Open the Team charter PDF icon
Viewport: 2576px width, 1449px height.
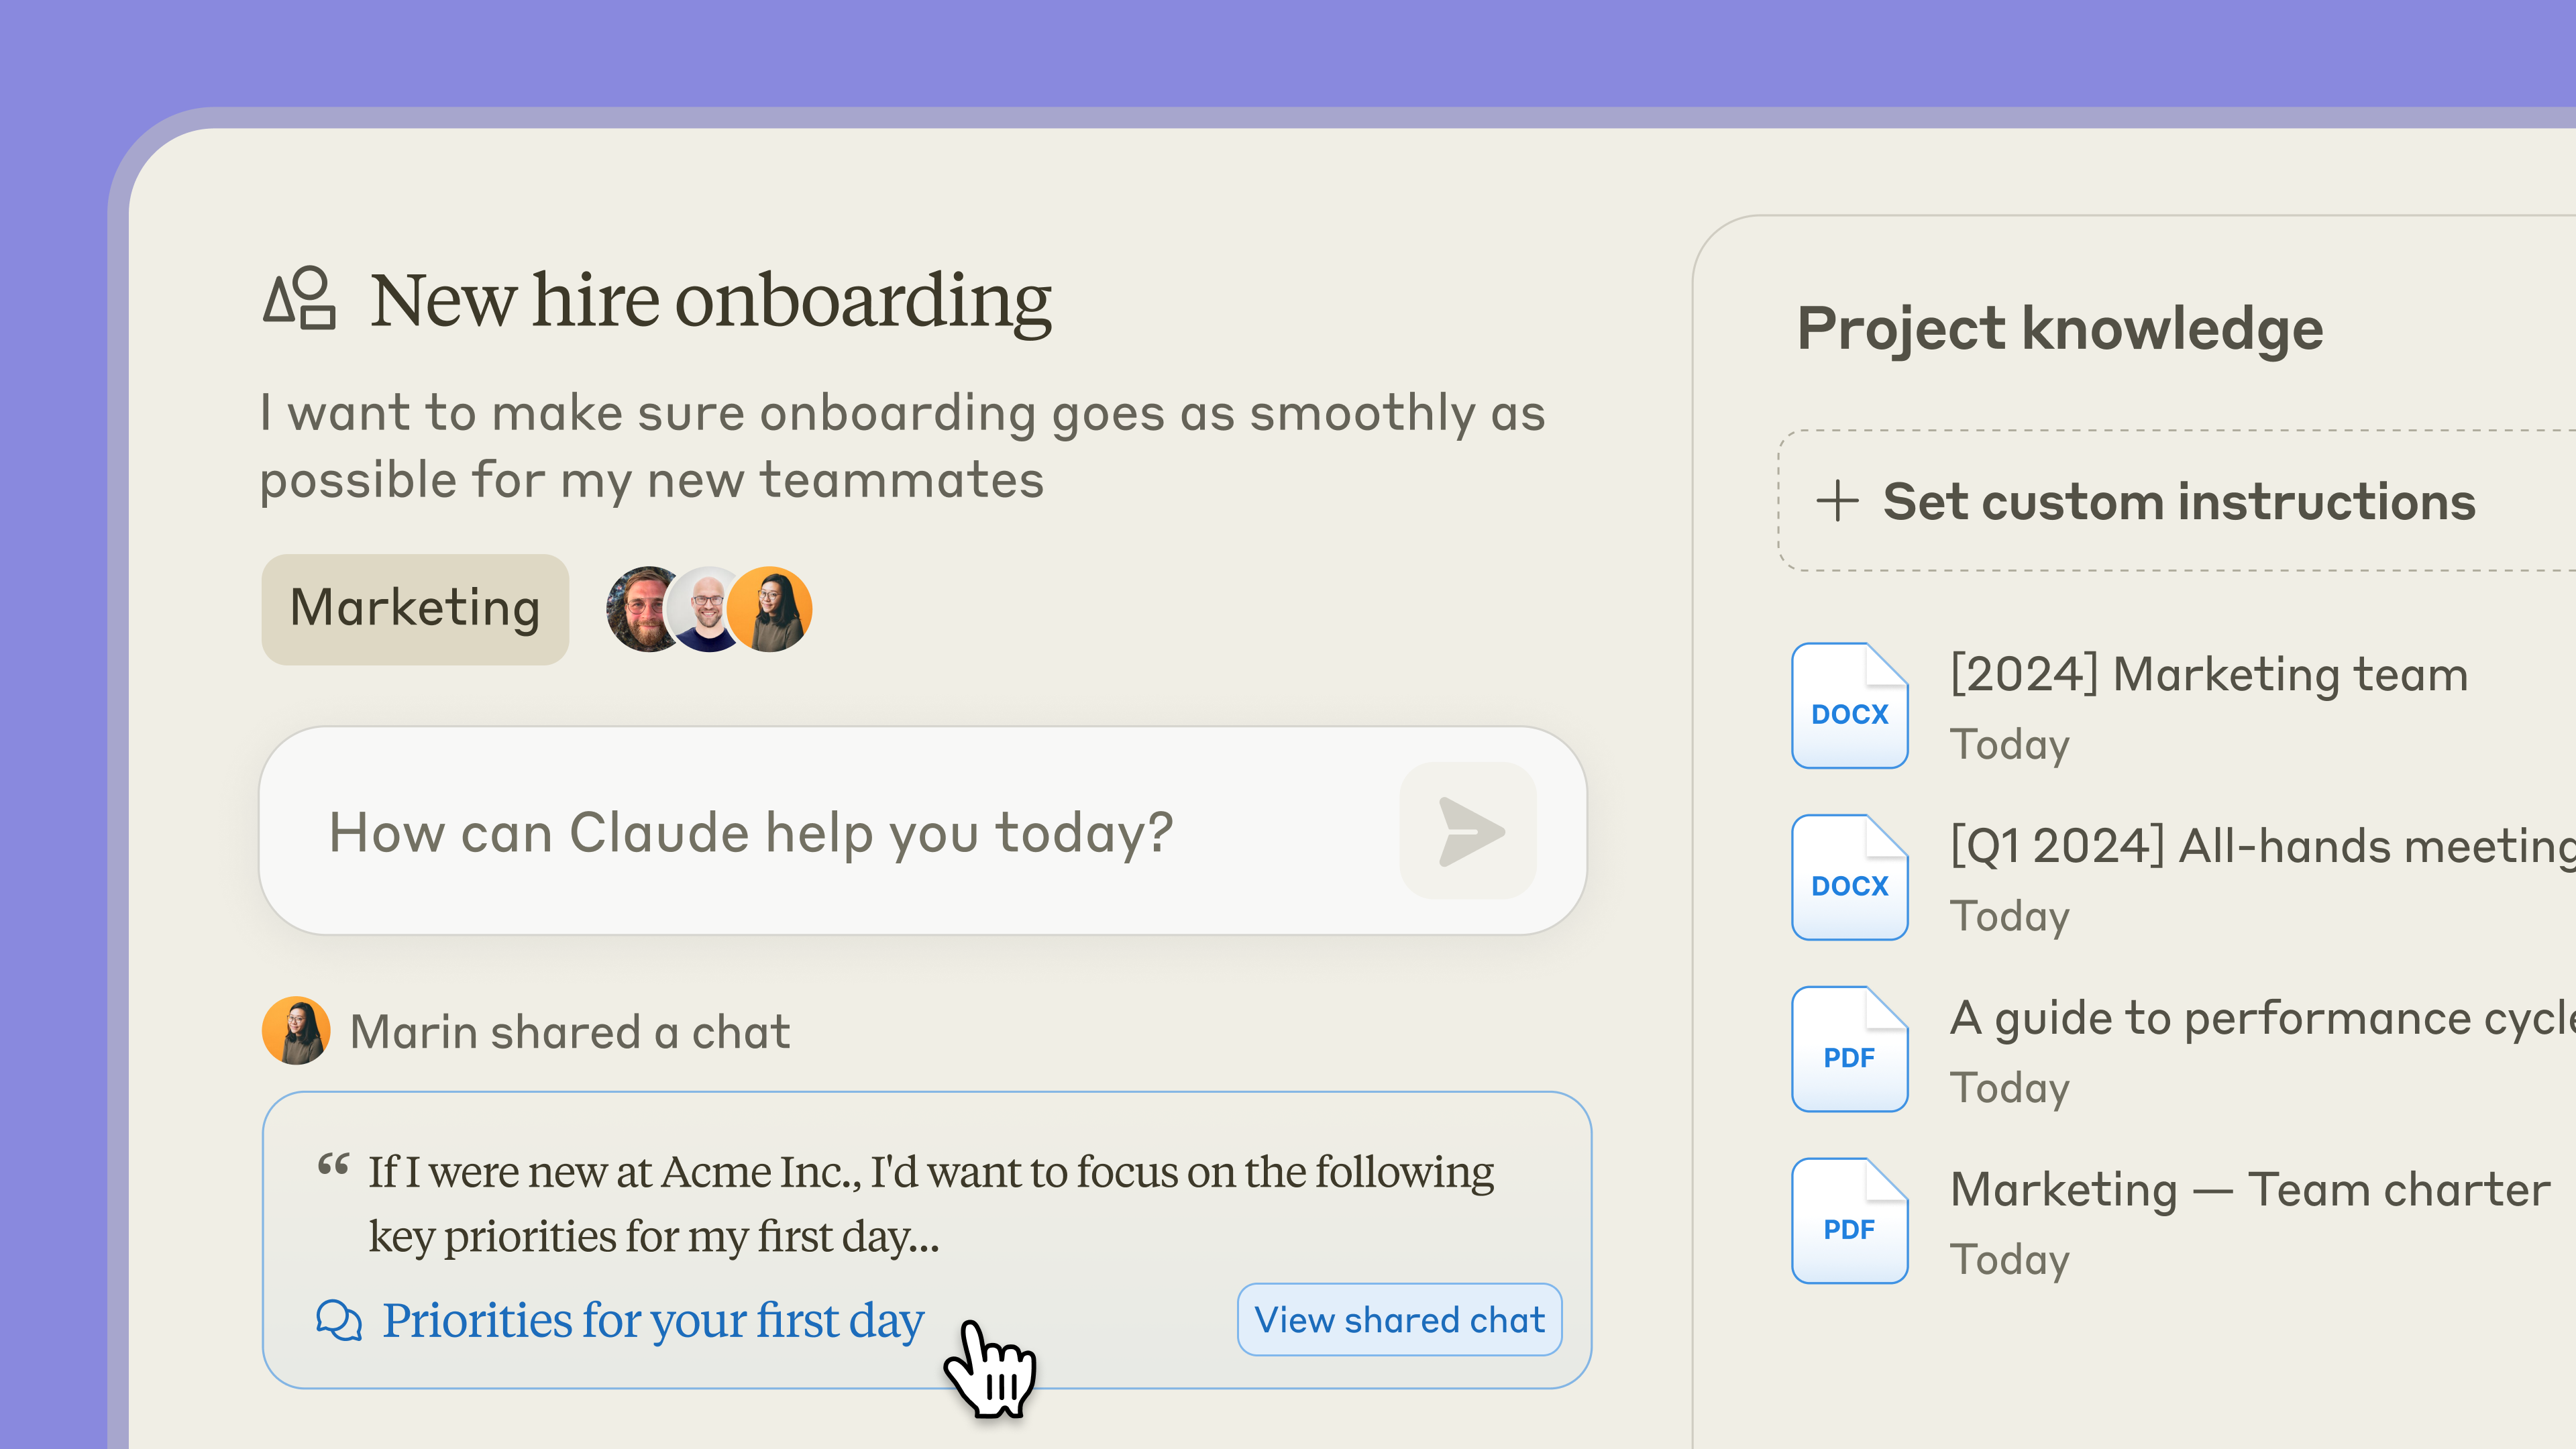pyautogui.click(x=1849, y=1221)
